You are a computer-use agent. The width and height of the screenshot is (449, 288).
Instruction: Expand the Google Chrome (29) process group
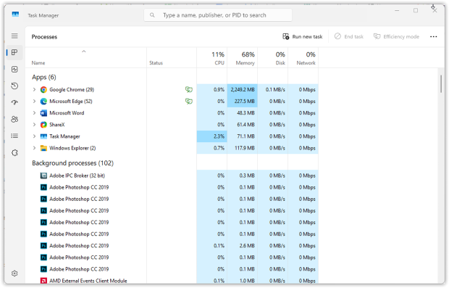click(x=34, y=89)
